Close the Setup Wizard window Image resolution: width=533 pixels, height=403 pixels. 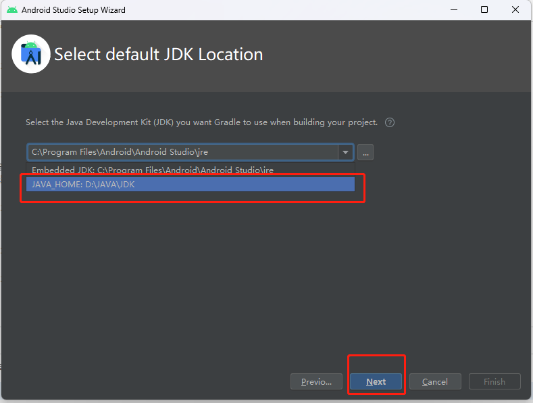click(516, 10)
